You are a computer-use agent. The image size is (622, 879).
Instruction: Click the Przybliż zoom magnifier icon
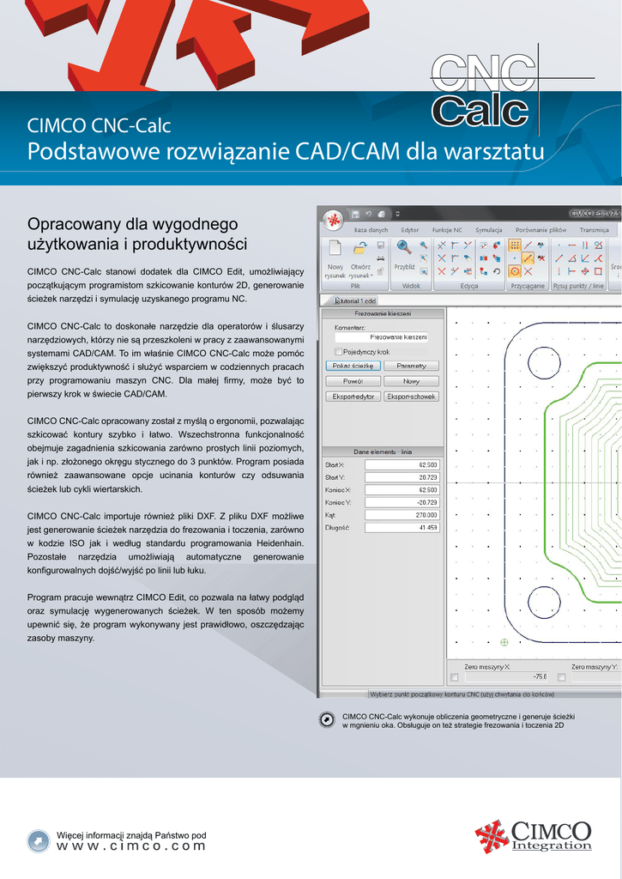[403, 248]
